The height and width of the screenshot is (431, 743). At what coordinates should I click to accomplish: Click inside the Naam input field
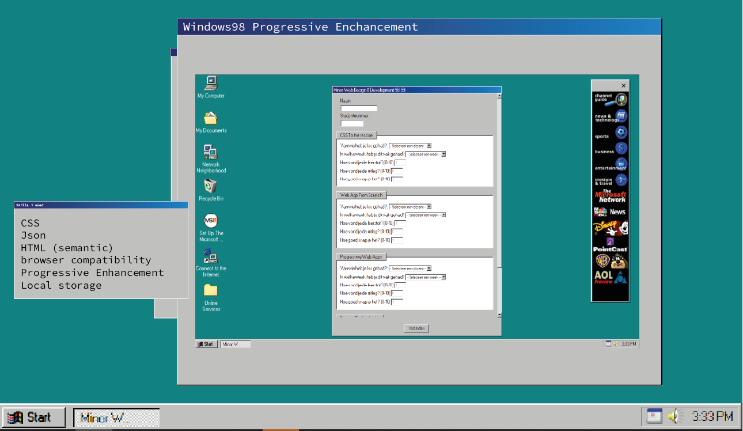(359, 108)
